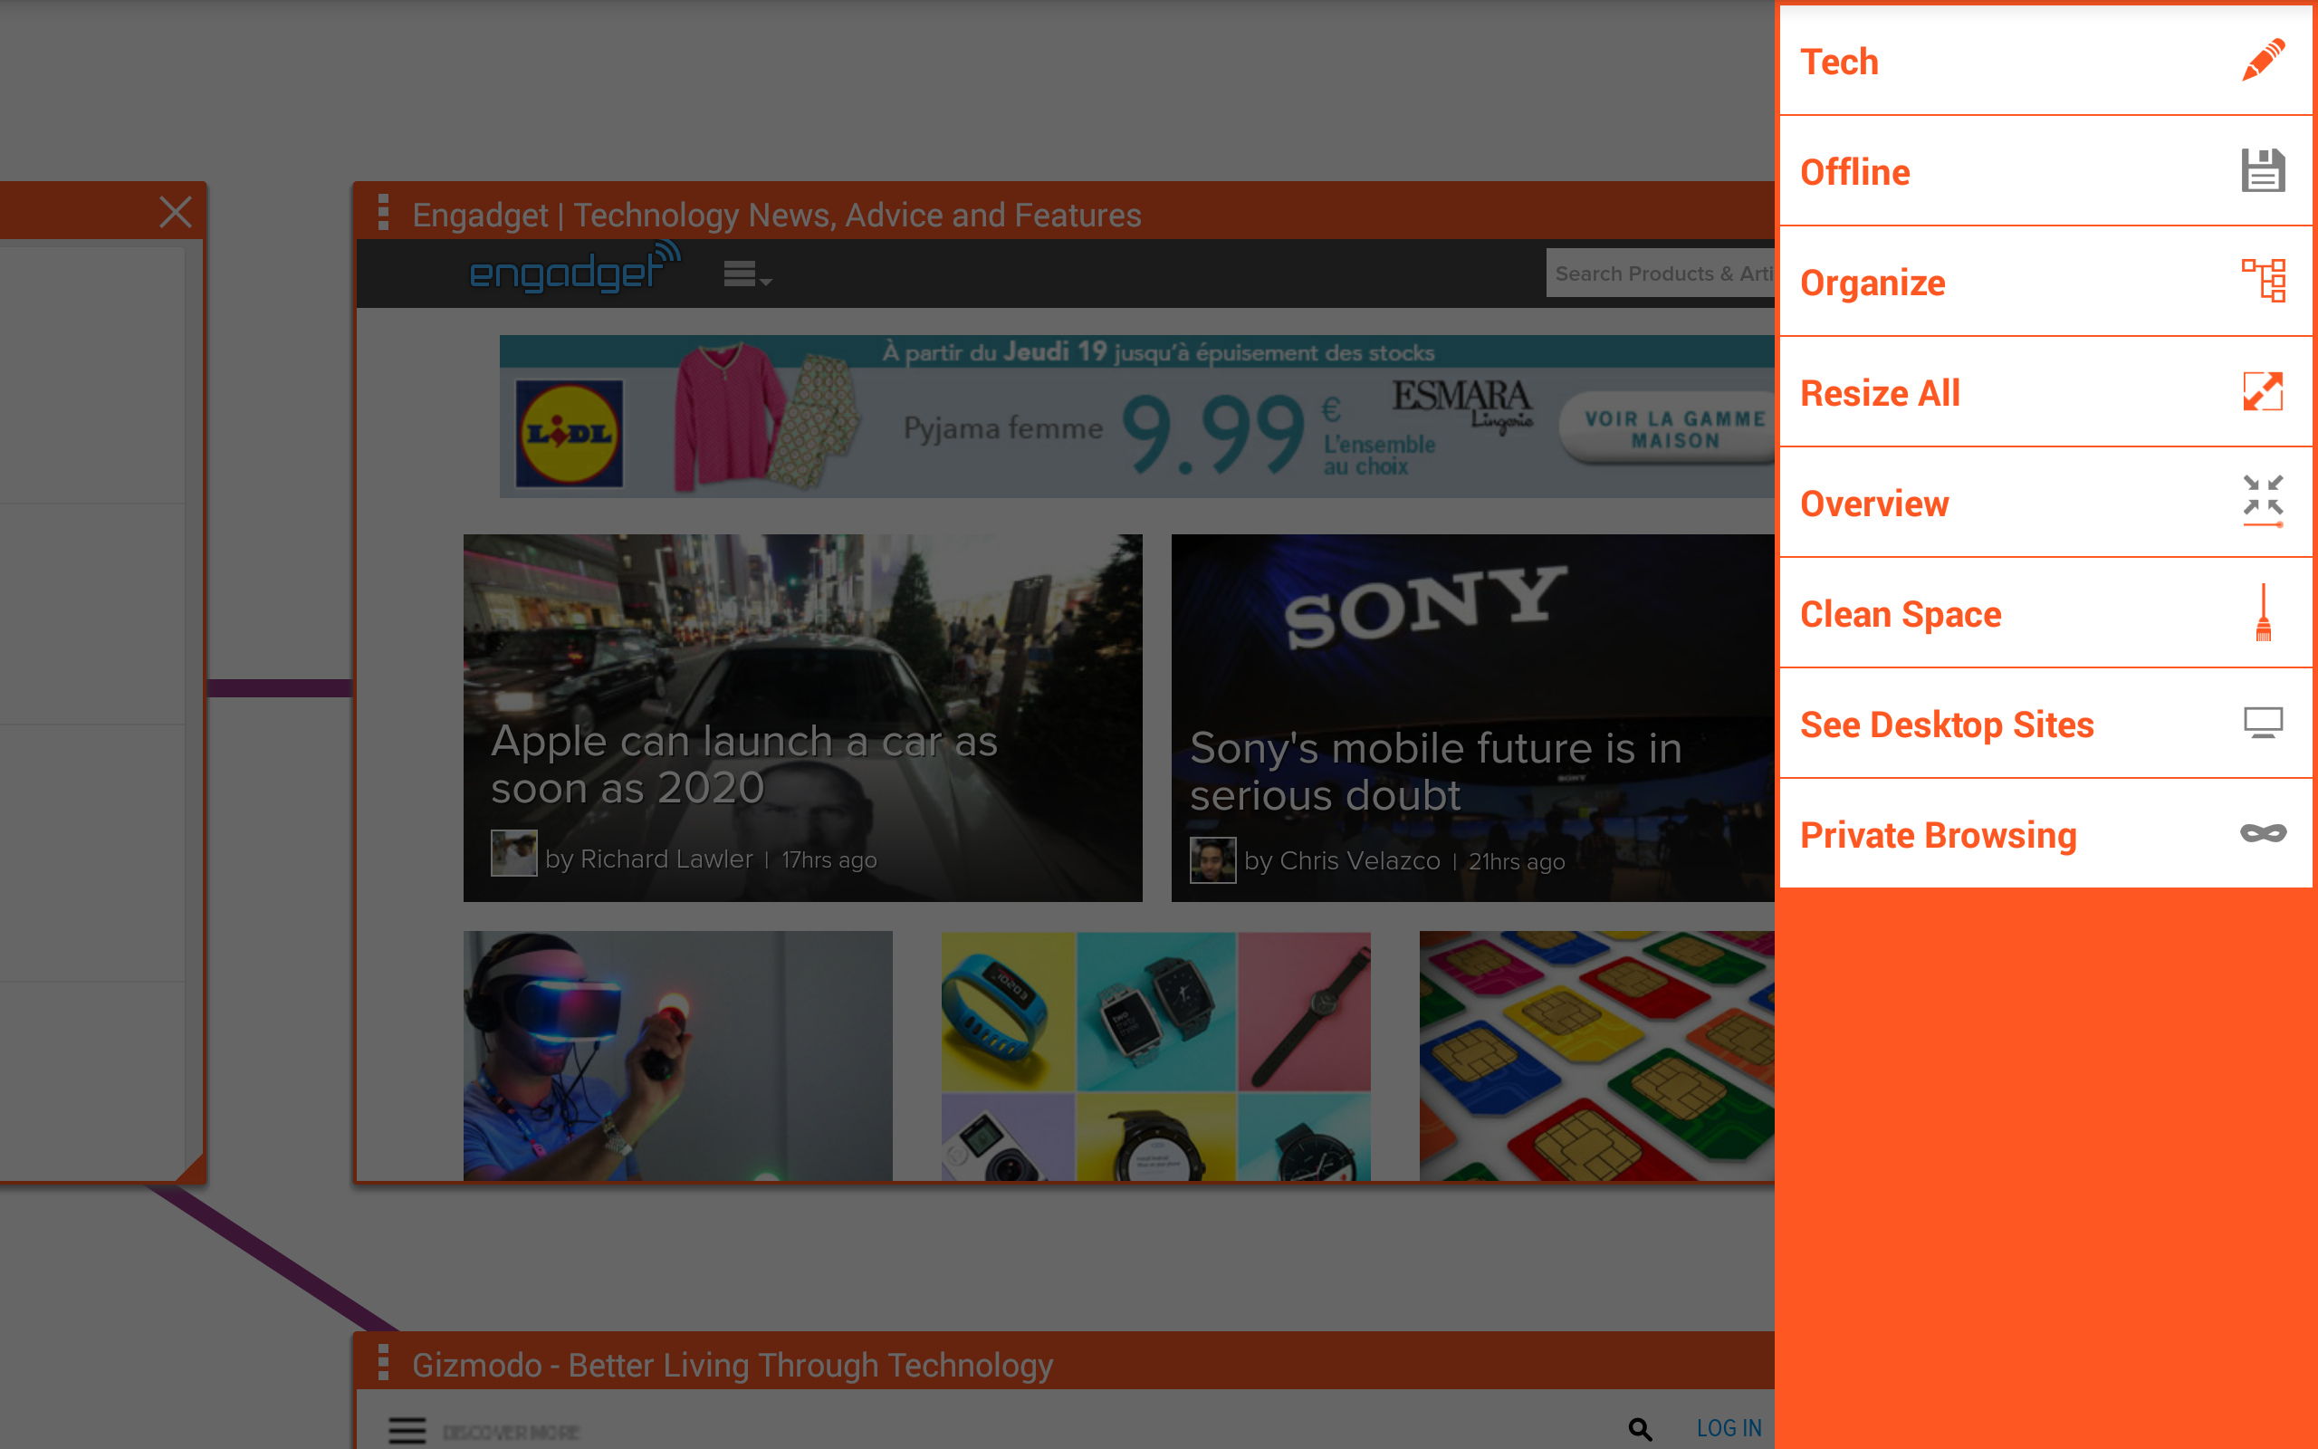Close the left window with the X button

176,212
